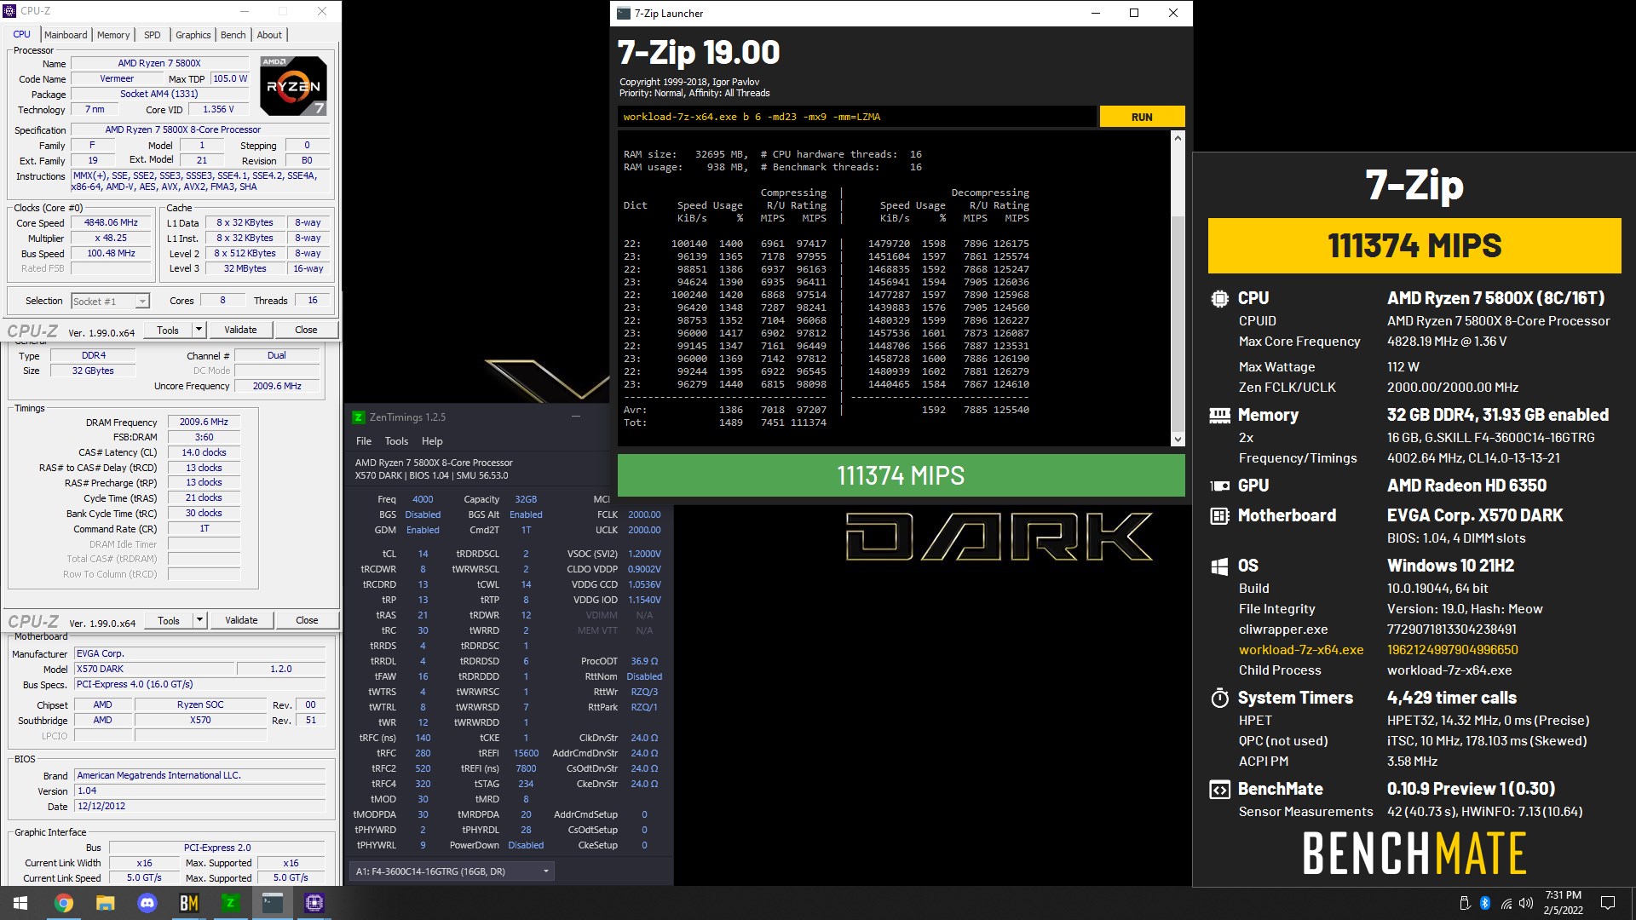Click the 7-Zip output scrollbar up arrow
Image resolution: width=1636 pixels, height=920 pixels.
point(1178,138)
